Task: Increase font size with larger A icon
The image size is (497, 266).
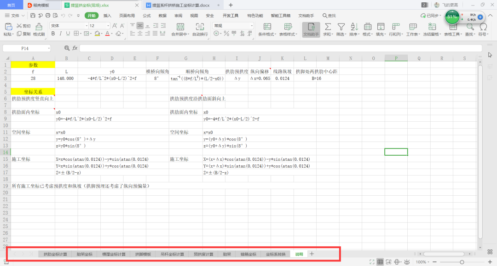Action: (115, 26)
